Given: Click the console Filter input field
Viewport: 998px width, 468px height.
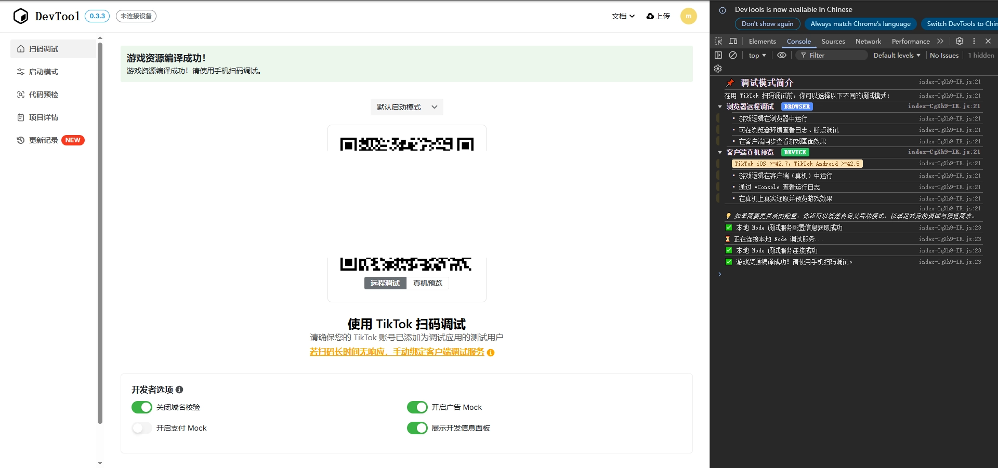Looking at the screenshot, I should (831, 56).
